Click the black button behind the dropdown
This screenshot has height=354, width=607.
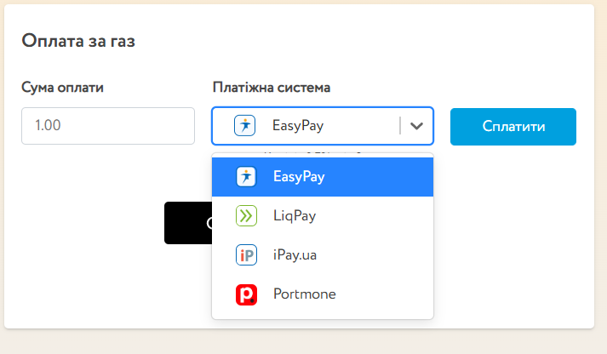point(187,223)
